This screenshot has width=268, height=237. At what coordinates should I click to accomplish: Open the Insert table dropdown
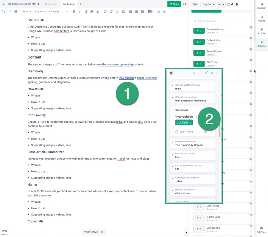pos(151,11)
